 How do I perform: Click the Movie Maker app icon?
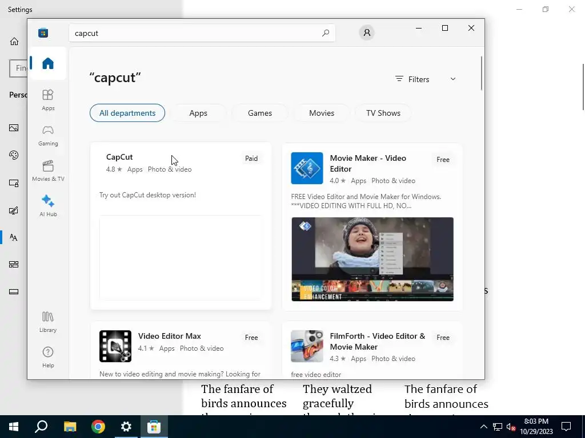pyautogui.click(x=307, y=168)
